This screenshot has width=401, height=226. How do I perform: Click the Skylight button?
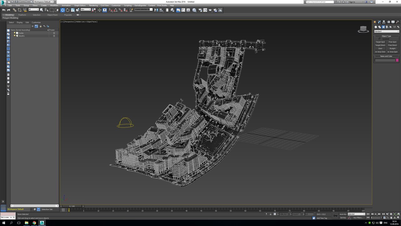[393, 49]
